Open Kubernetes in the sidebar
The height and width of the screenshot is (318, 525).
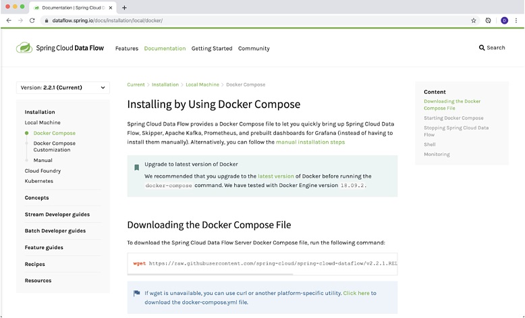pos(39,181)
